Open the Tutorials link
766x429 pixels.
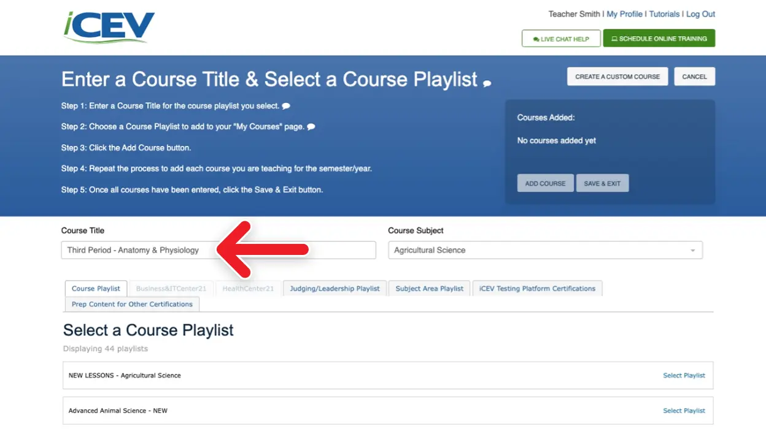664,14
